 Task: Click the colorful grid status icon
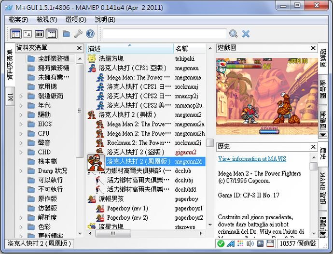point(240,243)
